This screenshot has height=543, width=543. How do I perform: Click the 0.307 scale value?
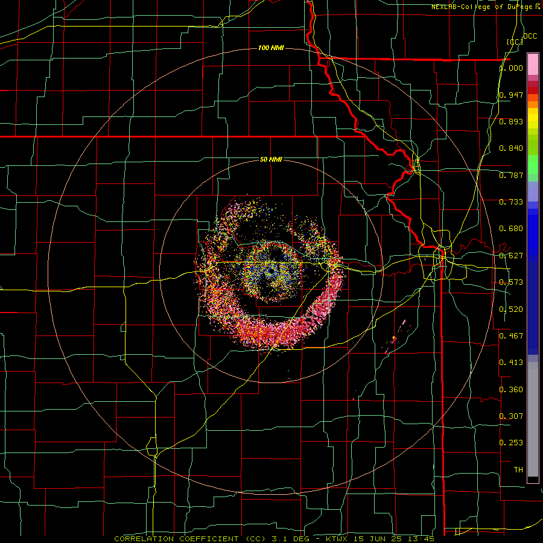tap(511, 416)
